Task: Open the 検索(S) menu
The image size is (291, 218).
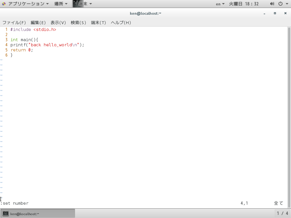Action: 78,22
